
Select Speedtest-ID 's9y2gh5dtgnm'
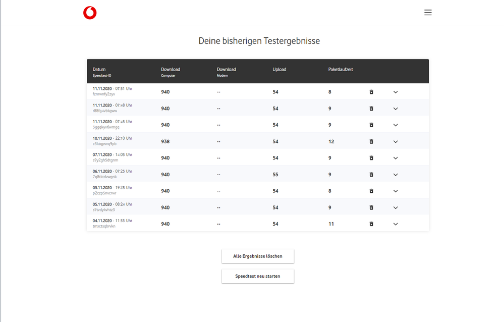click(105, 160)
